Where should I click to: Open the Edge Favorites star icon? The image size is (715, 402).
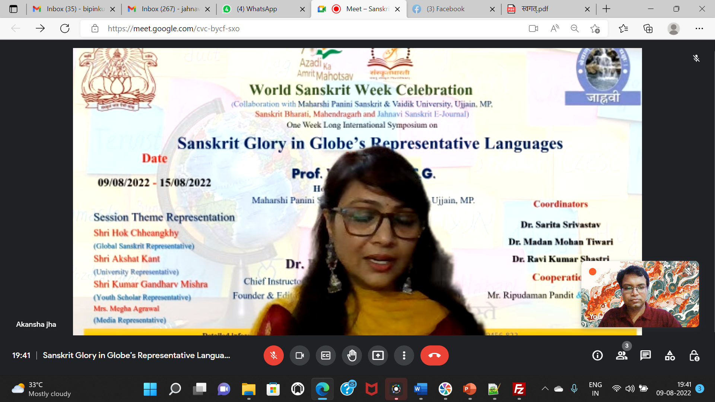pyautogui.click(x=623, y=29)
